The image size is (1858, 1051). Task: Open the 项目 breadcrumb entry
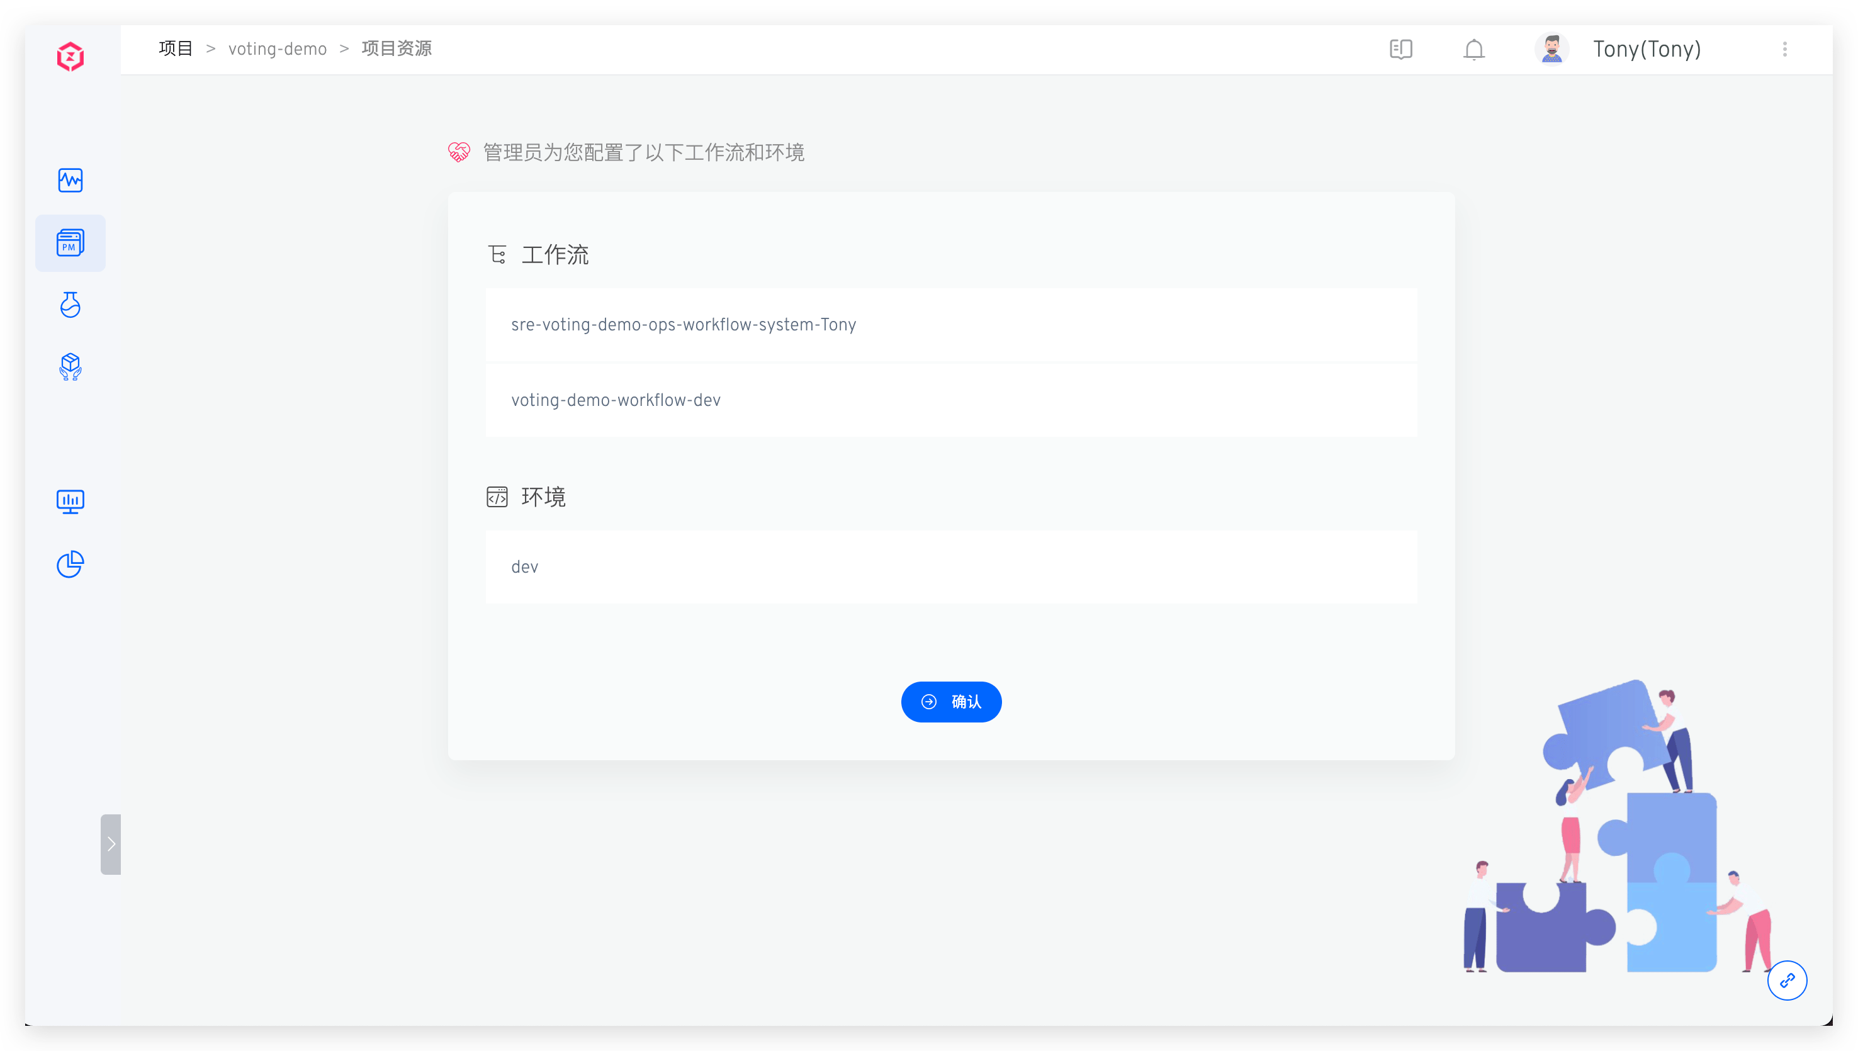pyautogui.click(x=176, y=48)
